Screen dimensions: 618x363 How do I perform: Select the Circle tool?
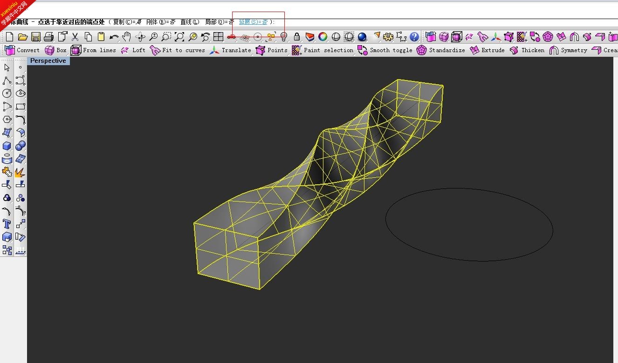7,94
